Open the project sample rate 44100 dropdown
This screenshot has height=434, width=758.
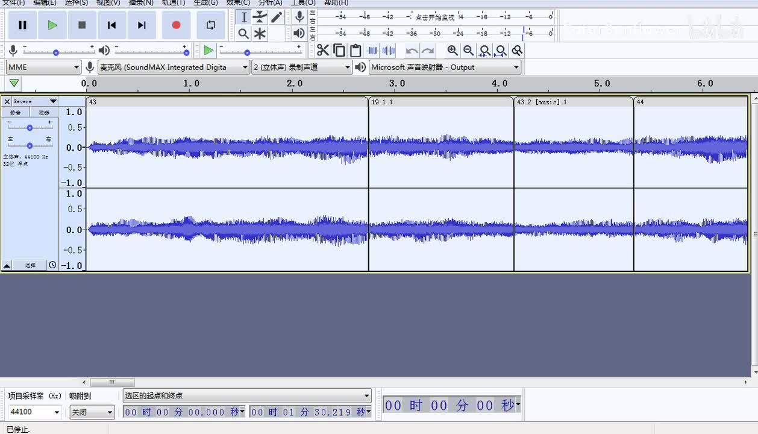click(x=35, y=412)
